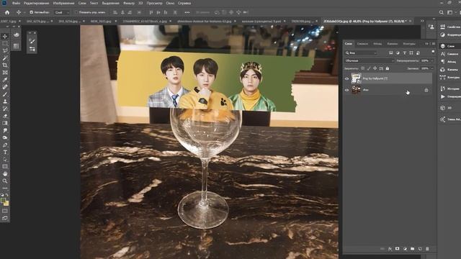This screenshot has height=259, width=461.
Task: Hide the bottom photo layer
Action: pyautogui.click(x=347, y=90)
